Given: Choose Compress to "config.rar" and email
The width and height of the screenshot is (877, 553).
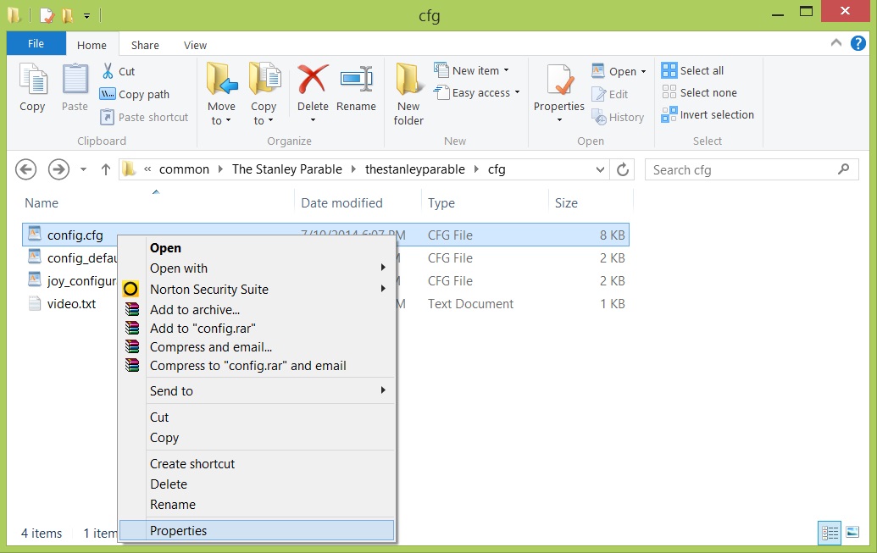Looking at the screenshot, I should pyautogui.click(x=257, y=366).
